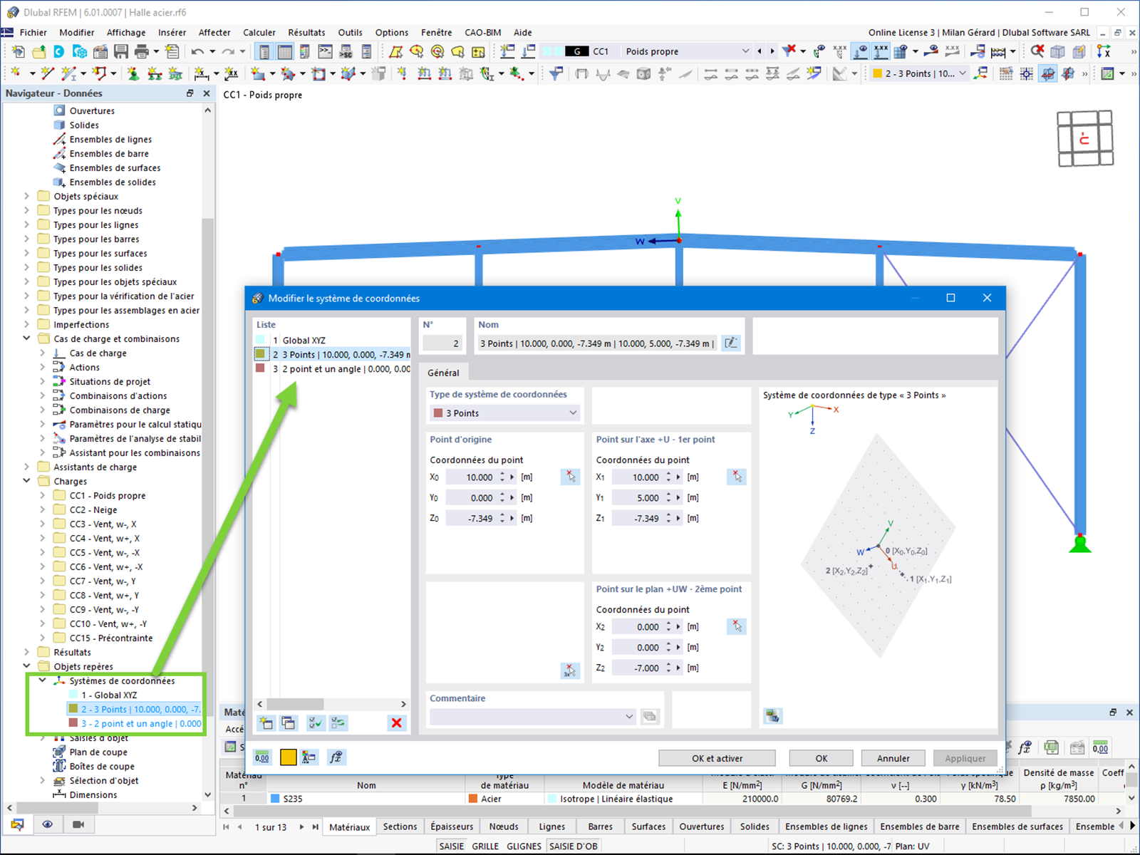
Task: Switch to the Barres tab
Action: point(600,826)
